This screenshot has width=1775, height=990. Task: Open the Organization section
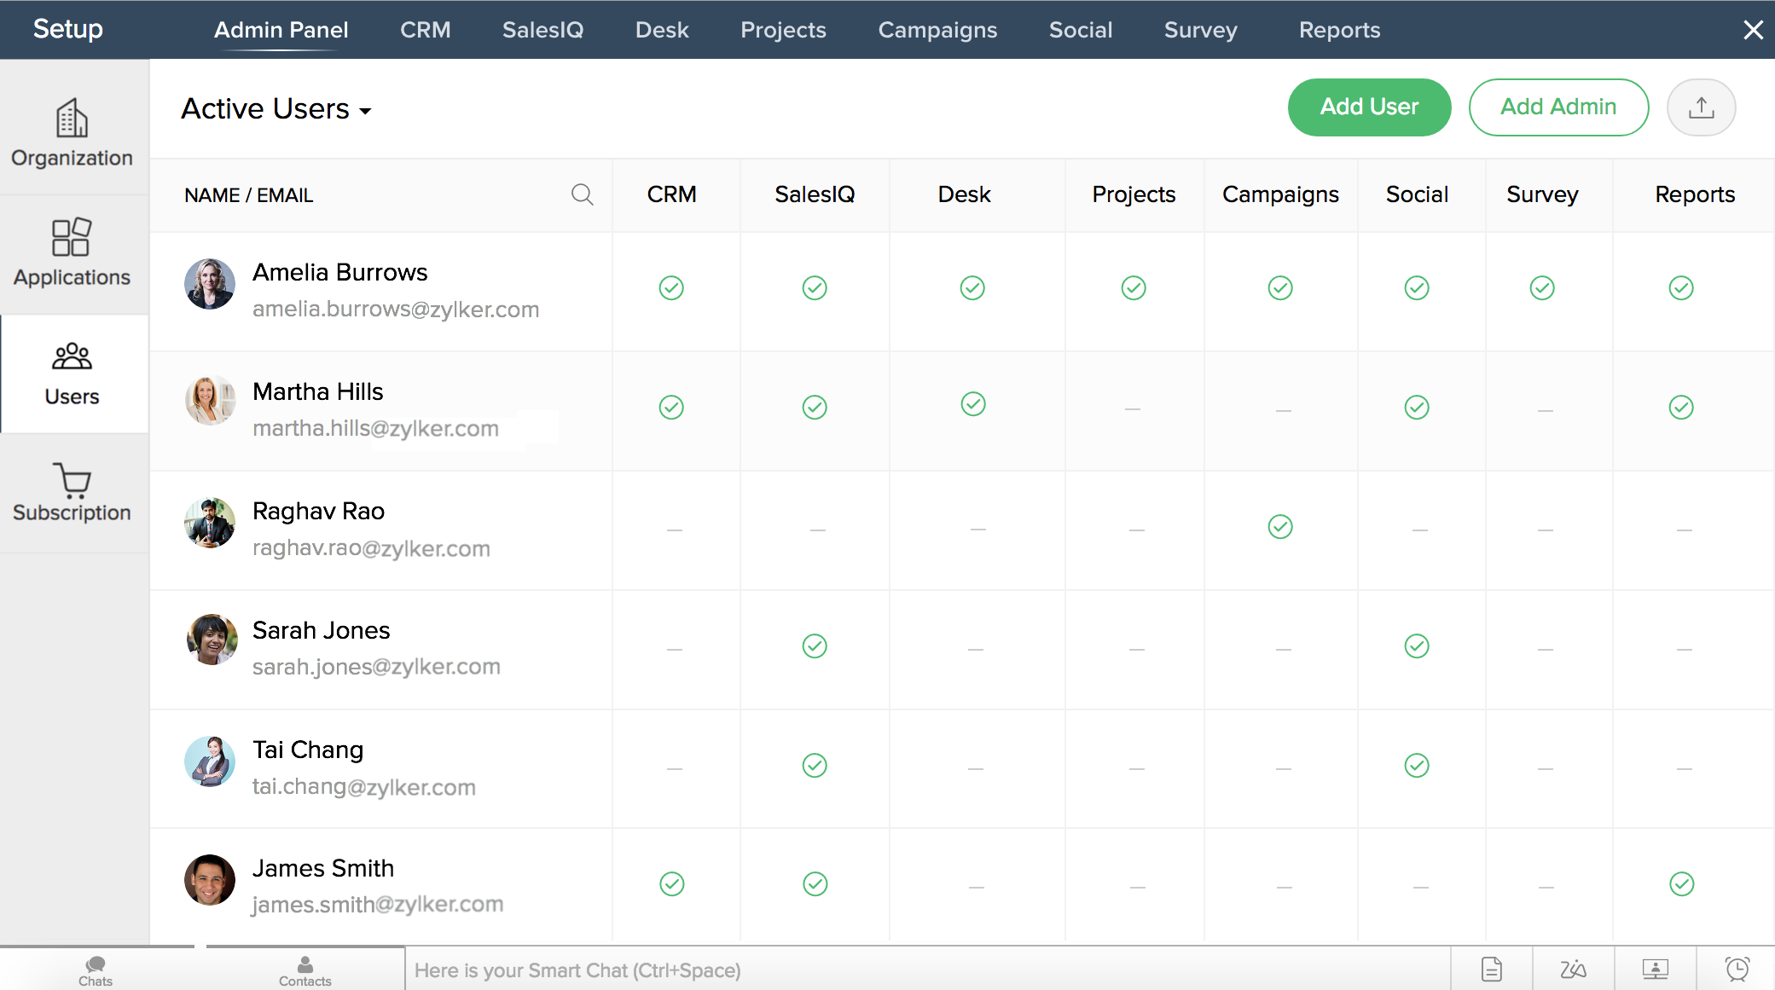(73, 132)
